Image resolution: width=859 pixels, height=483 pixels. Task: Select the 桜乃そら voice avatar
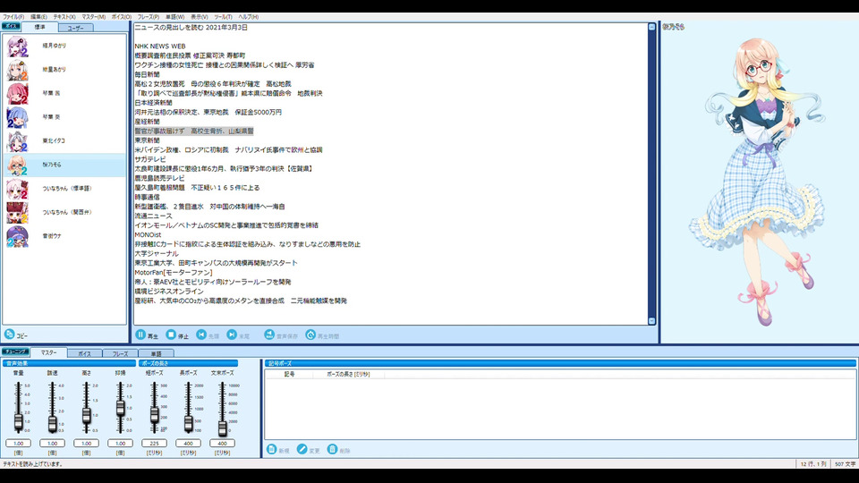[x=18, y=165]
